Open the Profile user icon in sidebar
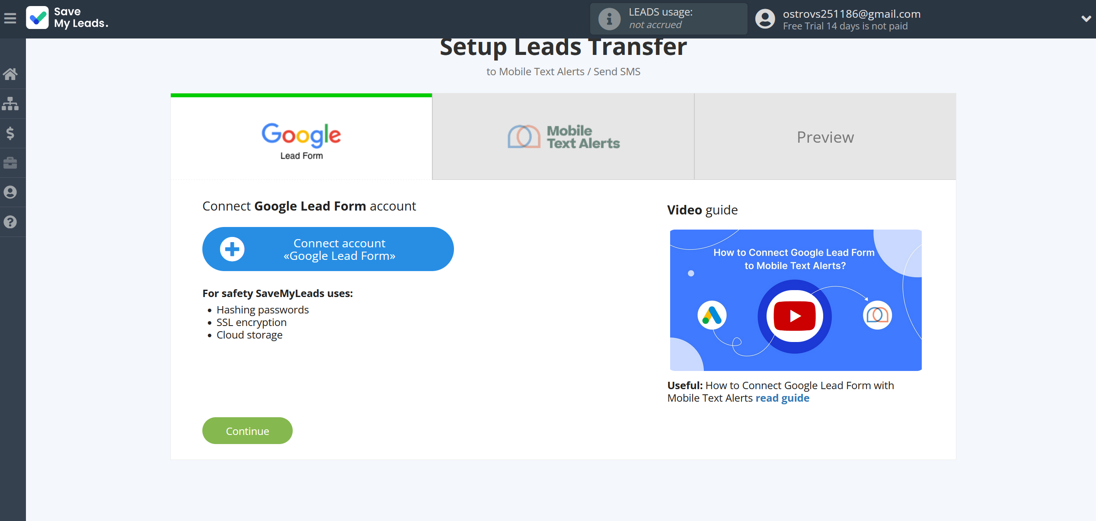 [x=10, y=192]
